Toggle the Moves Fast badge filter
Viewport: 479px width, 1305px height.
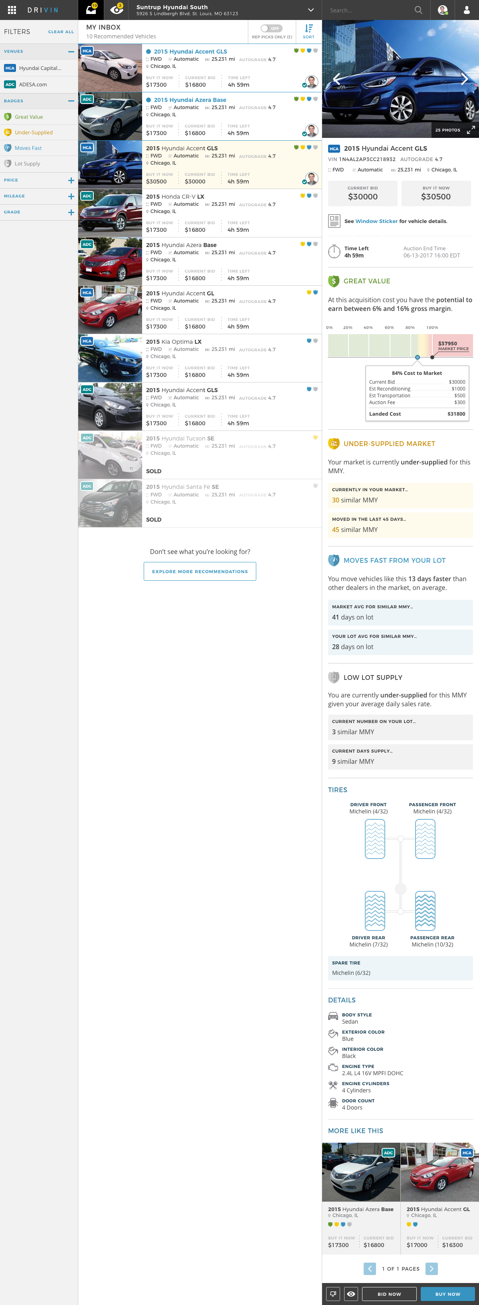(39, 148)
